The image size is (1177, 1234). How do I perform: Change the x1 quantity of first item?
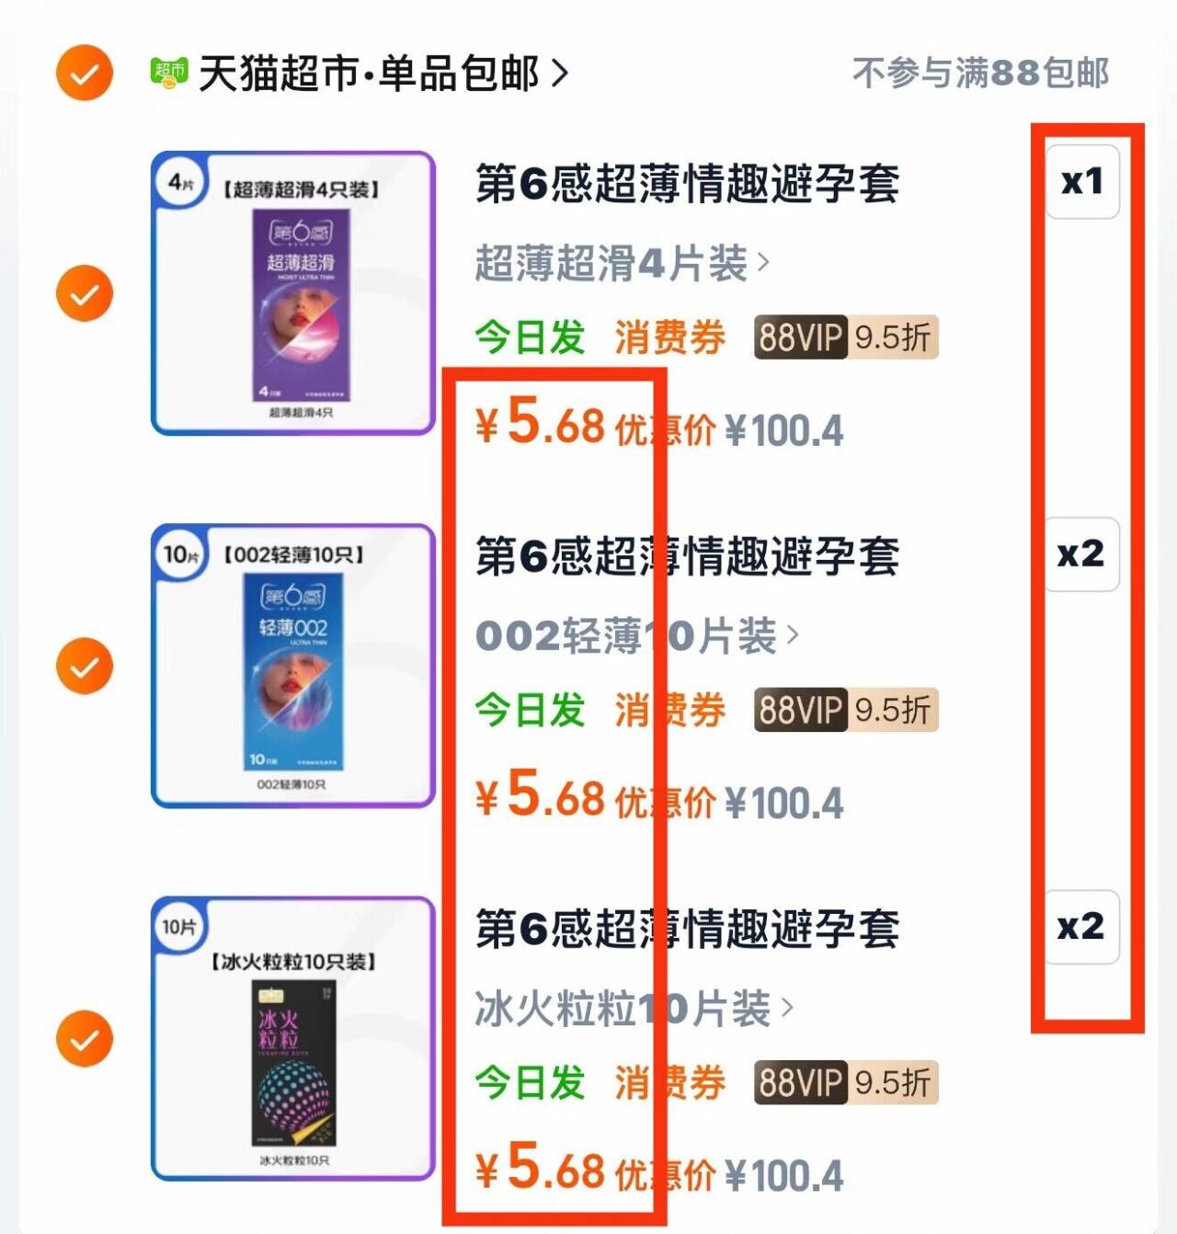pyautogui.click(x=1082, y=181)
